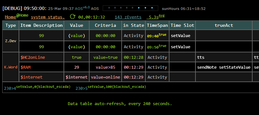This screenshot has height=115, width=259.
Task: Click the TimeSpan column header
Action: 157,25
